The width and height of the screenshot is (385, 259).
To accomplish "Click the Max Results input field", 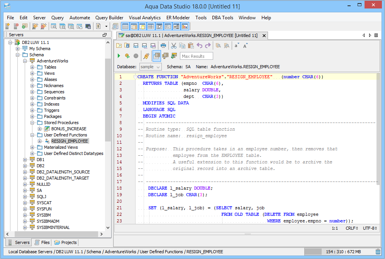I will (197, 56).
